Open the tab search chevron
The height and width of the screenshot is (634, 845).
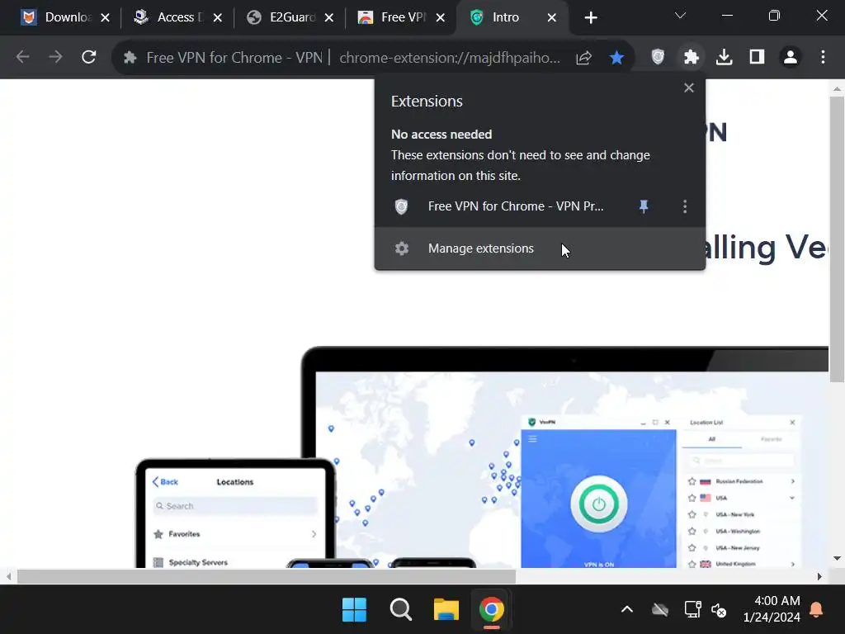(x=680, y=16)
